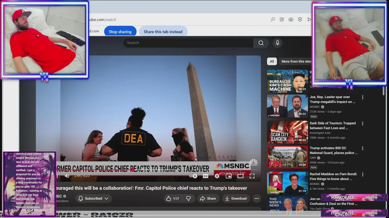Open the options menu for the Joe, Rep. Lawler video

point(363,97)
